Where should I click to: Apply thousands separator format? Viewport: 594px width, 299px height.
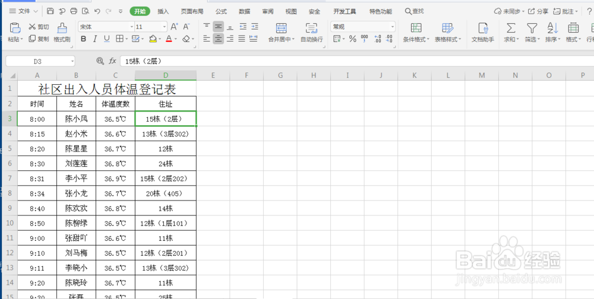coord(365,39)
